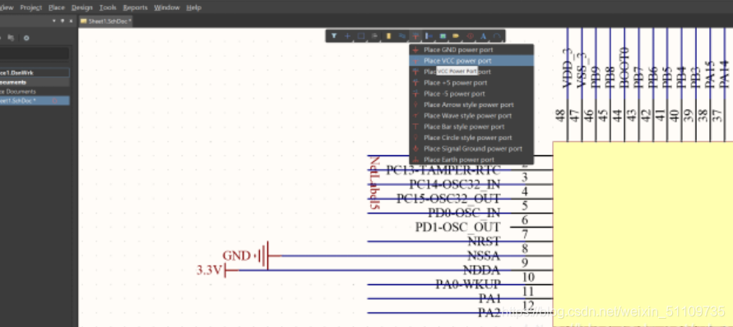Click the gear settings icon in Projects panel
Viewport: 733px width, 327px height.
(x=26, y=38)
